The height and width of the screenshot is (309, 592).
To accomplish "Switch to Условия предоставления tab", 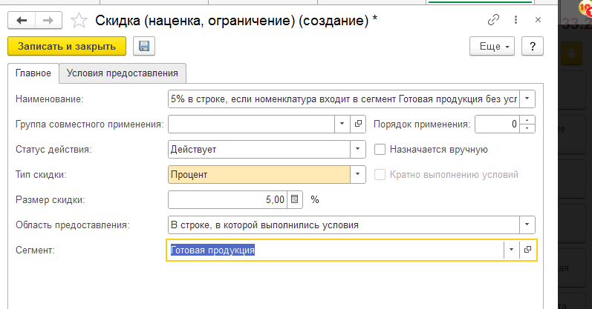I will pos(123,73).
